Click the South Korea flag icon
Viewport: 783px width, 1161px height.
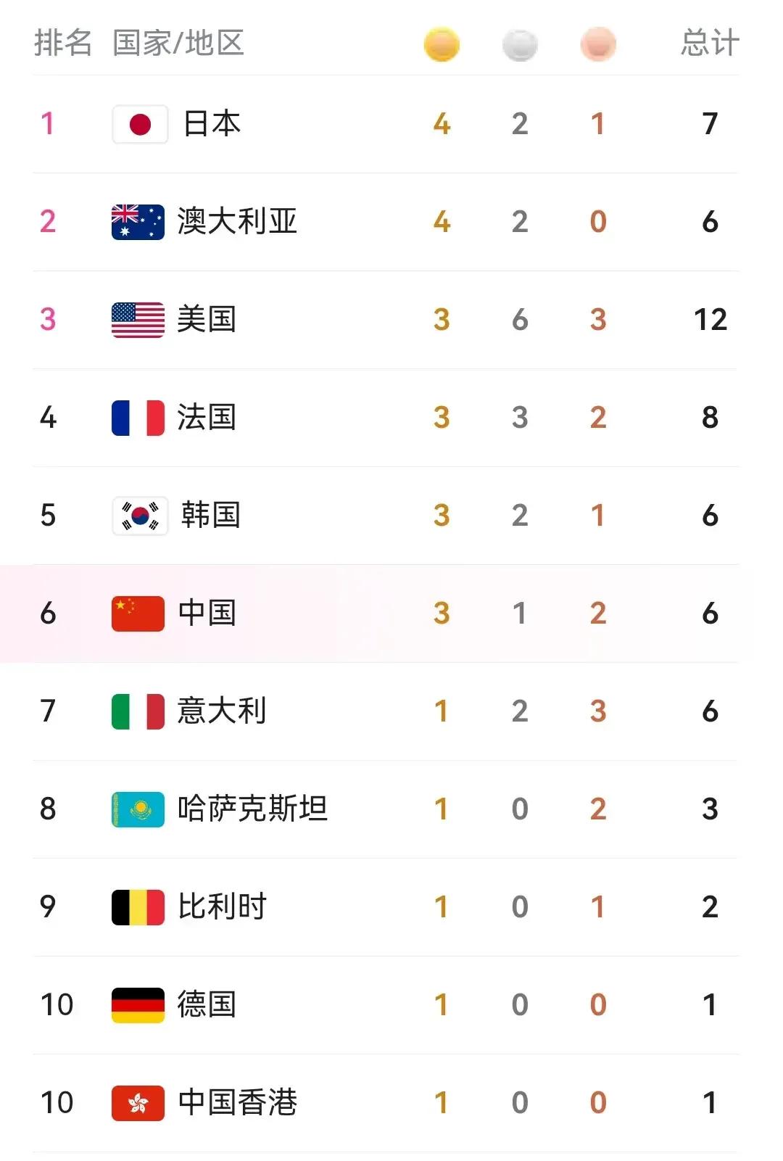click(x=140, y=516)
